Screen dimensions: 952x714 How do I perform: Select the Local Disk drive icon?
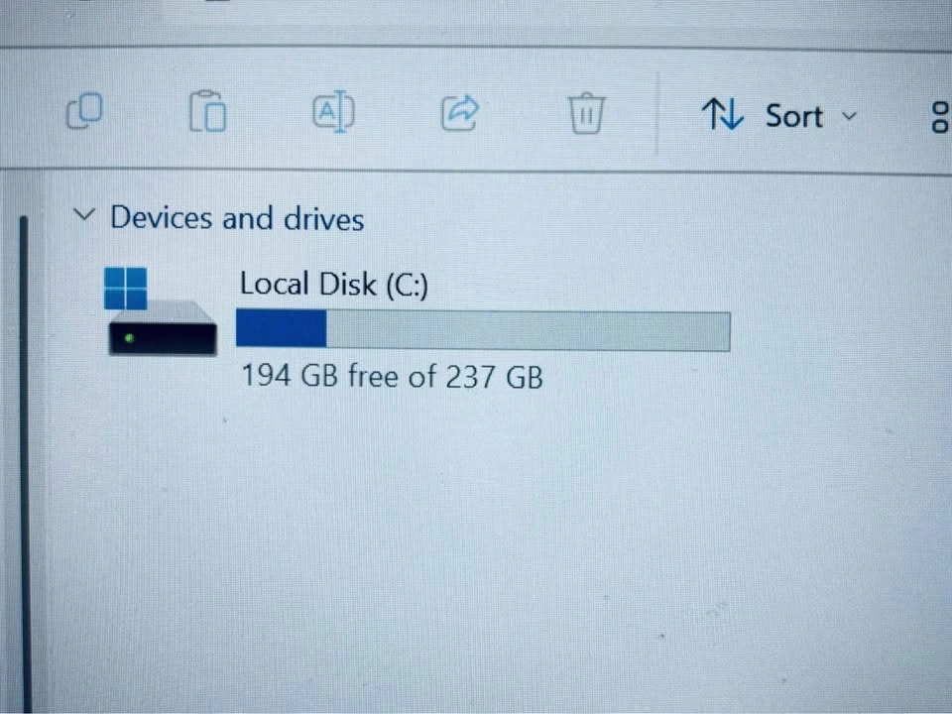162,312
